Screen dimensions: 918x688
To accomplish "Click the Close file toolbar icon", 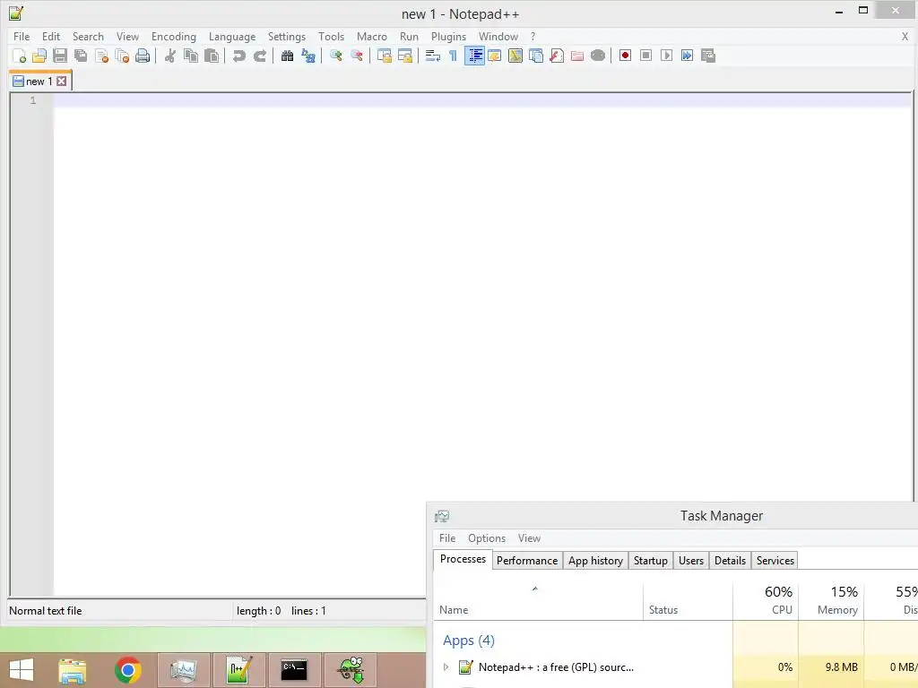I will point(102,56).
